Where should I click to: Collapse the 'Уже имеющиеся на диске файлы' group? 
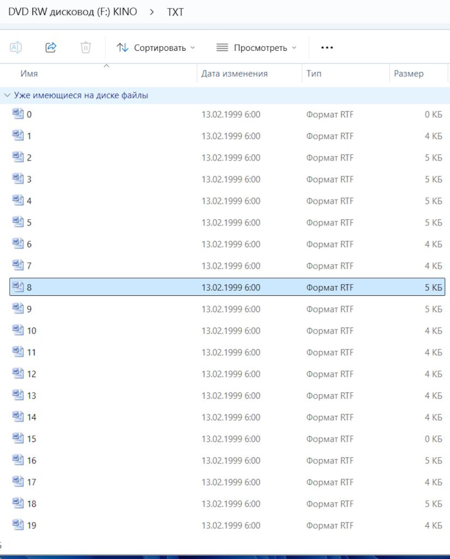coord(7,95)
